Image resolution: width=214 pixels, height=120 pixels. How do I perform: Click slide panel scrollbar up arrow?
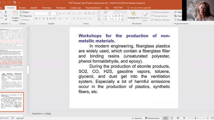(x=28, y=27)
